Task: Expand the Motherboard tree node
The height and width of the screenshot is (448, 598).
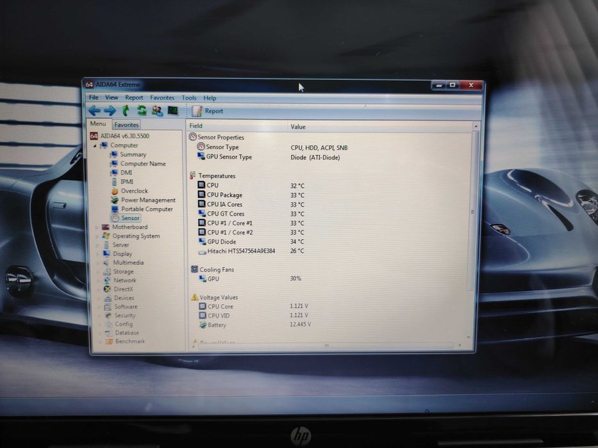Action: tap(96, 227)
